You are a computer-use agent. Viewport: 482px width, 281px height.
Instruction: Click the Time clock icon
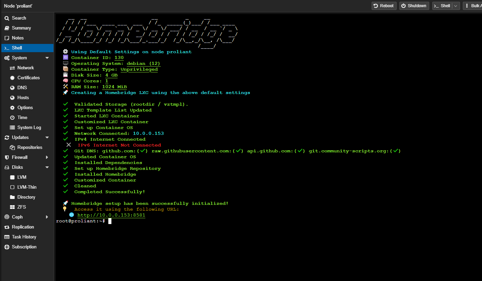point(12,118)
